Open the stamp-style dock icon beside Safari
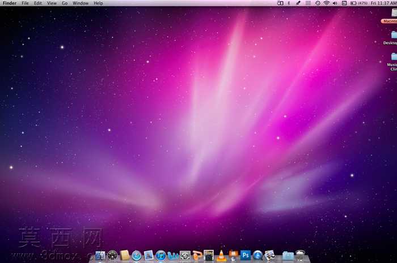The image size is (397, 263). pos(149,256)
